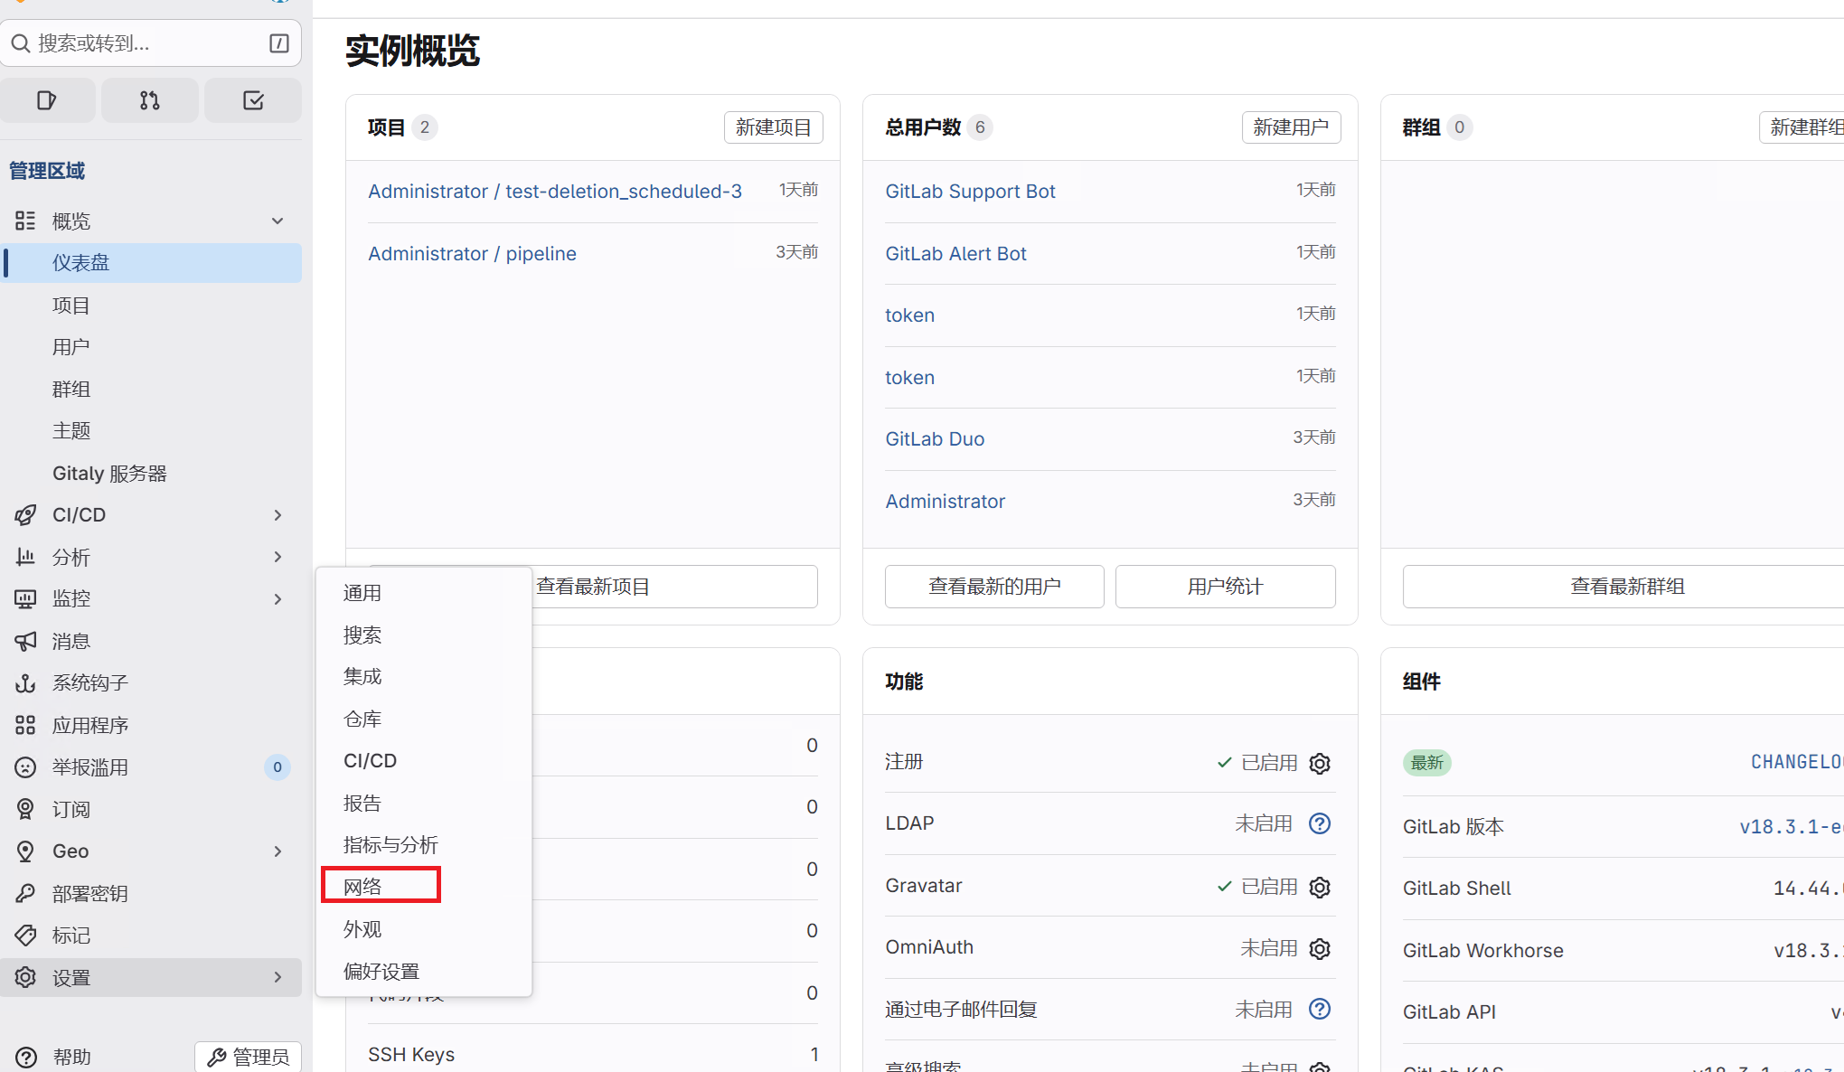
Task: Open the to-do list icon button
Action: [253, 100]
